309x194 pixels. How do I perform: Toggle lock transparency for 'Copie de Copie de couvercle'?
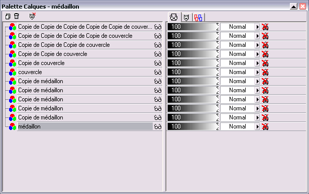(265, 54)
